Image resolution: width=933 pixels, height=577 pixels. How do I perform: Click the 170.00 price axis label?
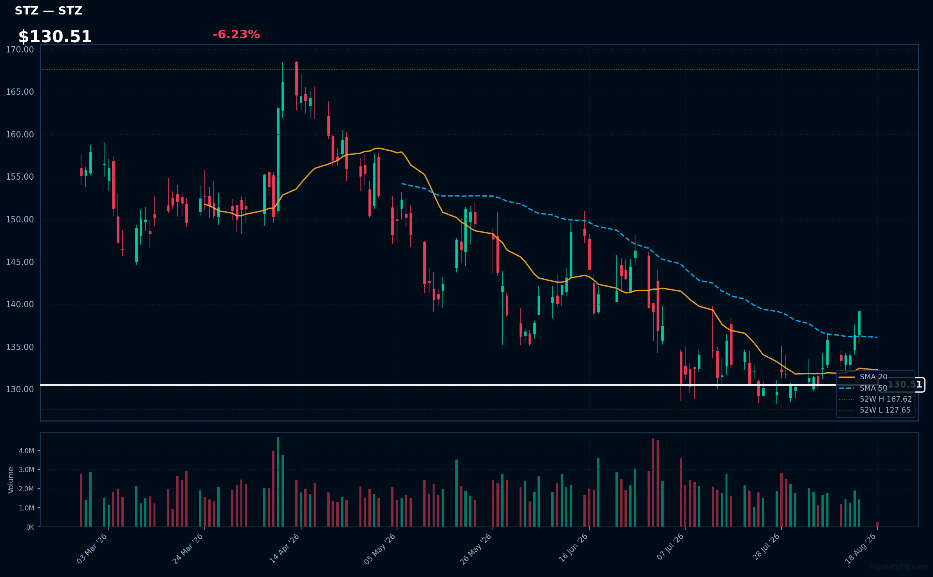coord(20,49)
